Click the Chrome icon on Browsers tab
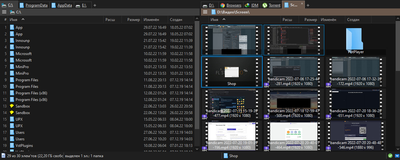This screenshot has width=400, height=160. (223, 5)
